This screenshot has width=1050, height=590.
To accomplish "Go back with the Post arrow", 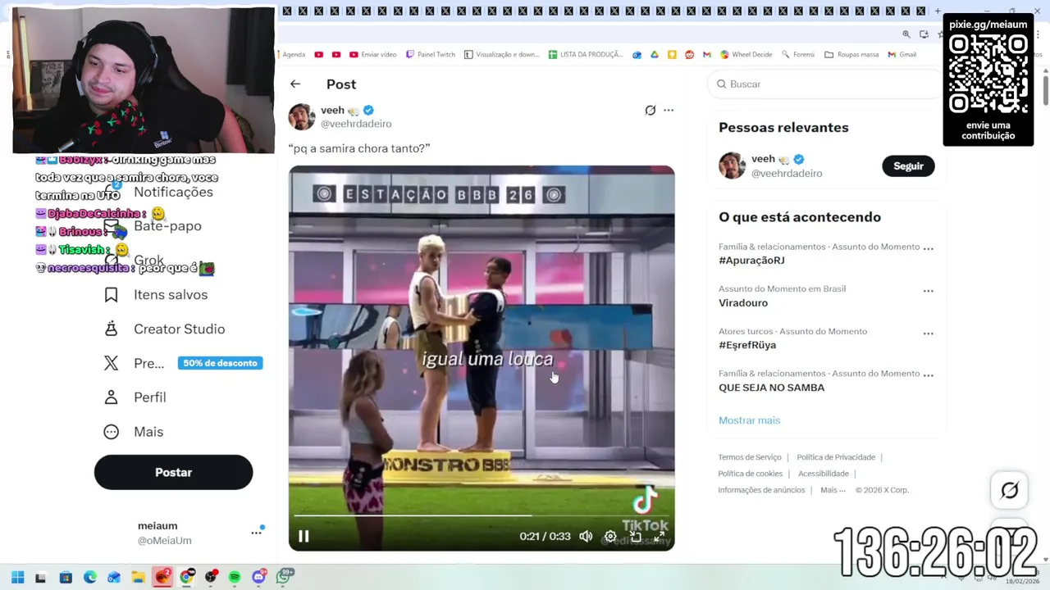I will tap(295, 84).
